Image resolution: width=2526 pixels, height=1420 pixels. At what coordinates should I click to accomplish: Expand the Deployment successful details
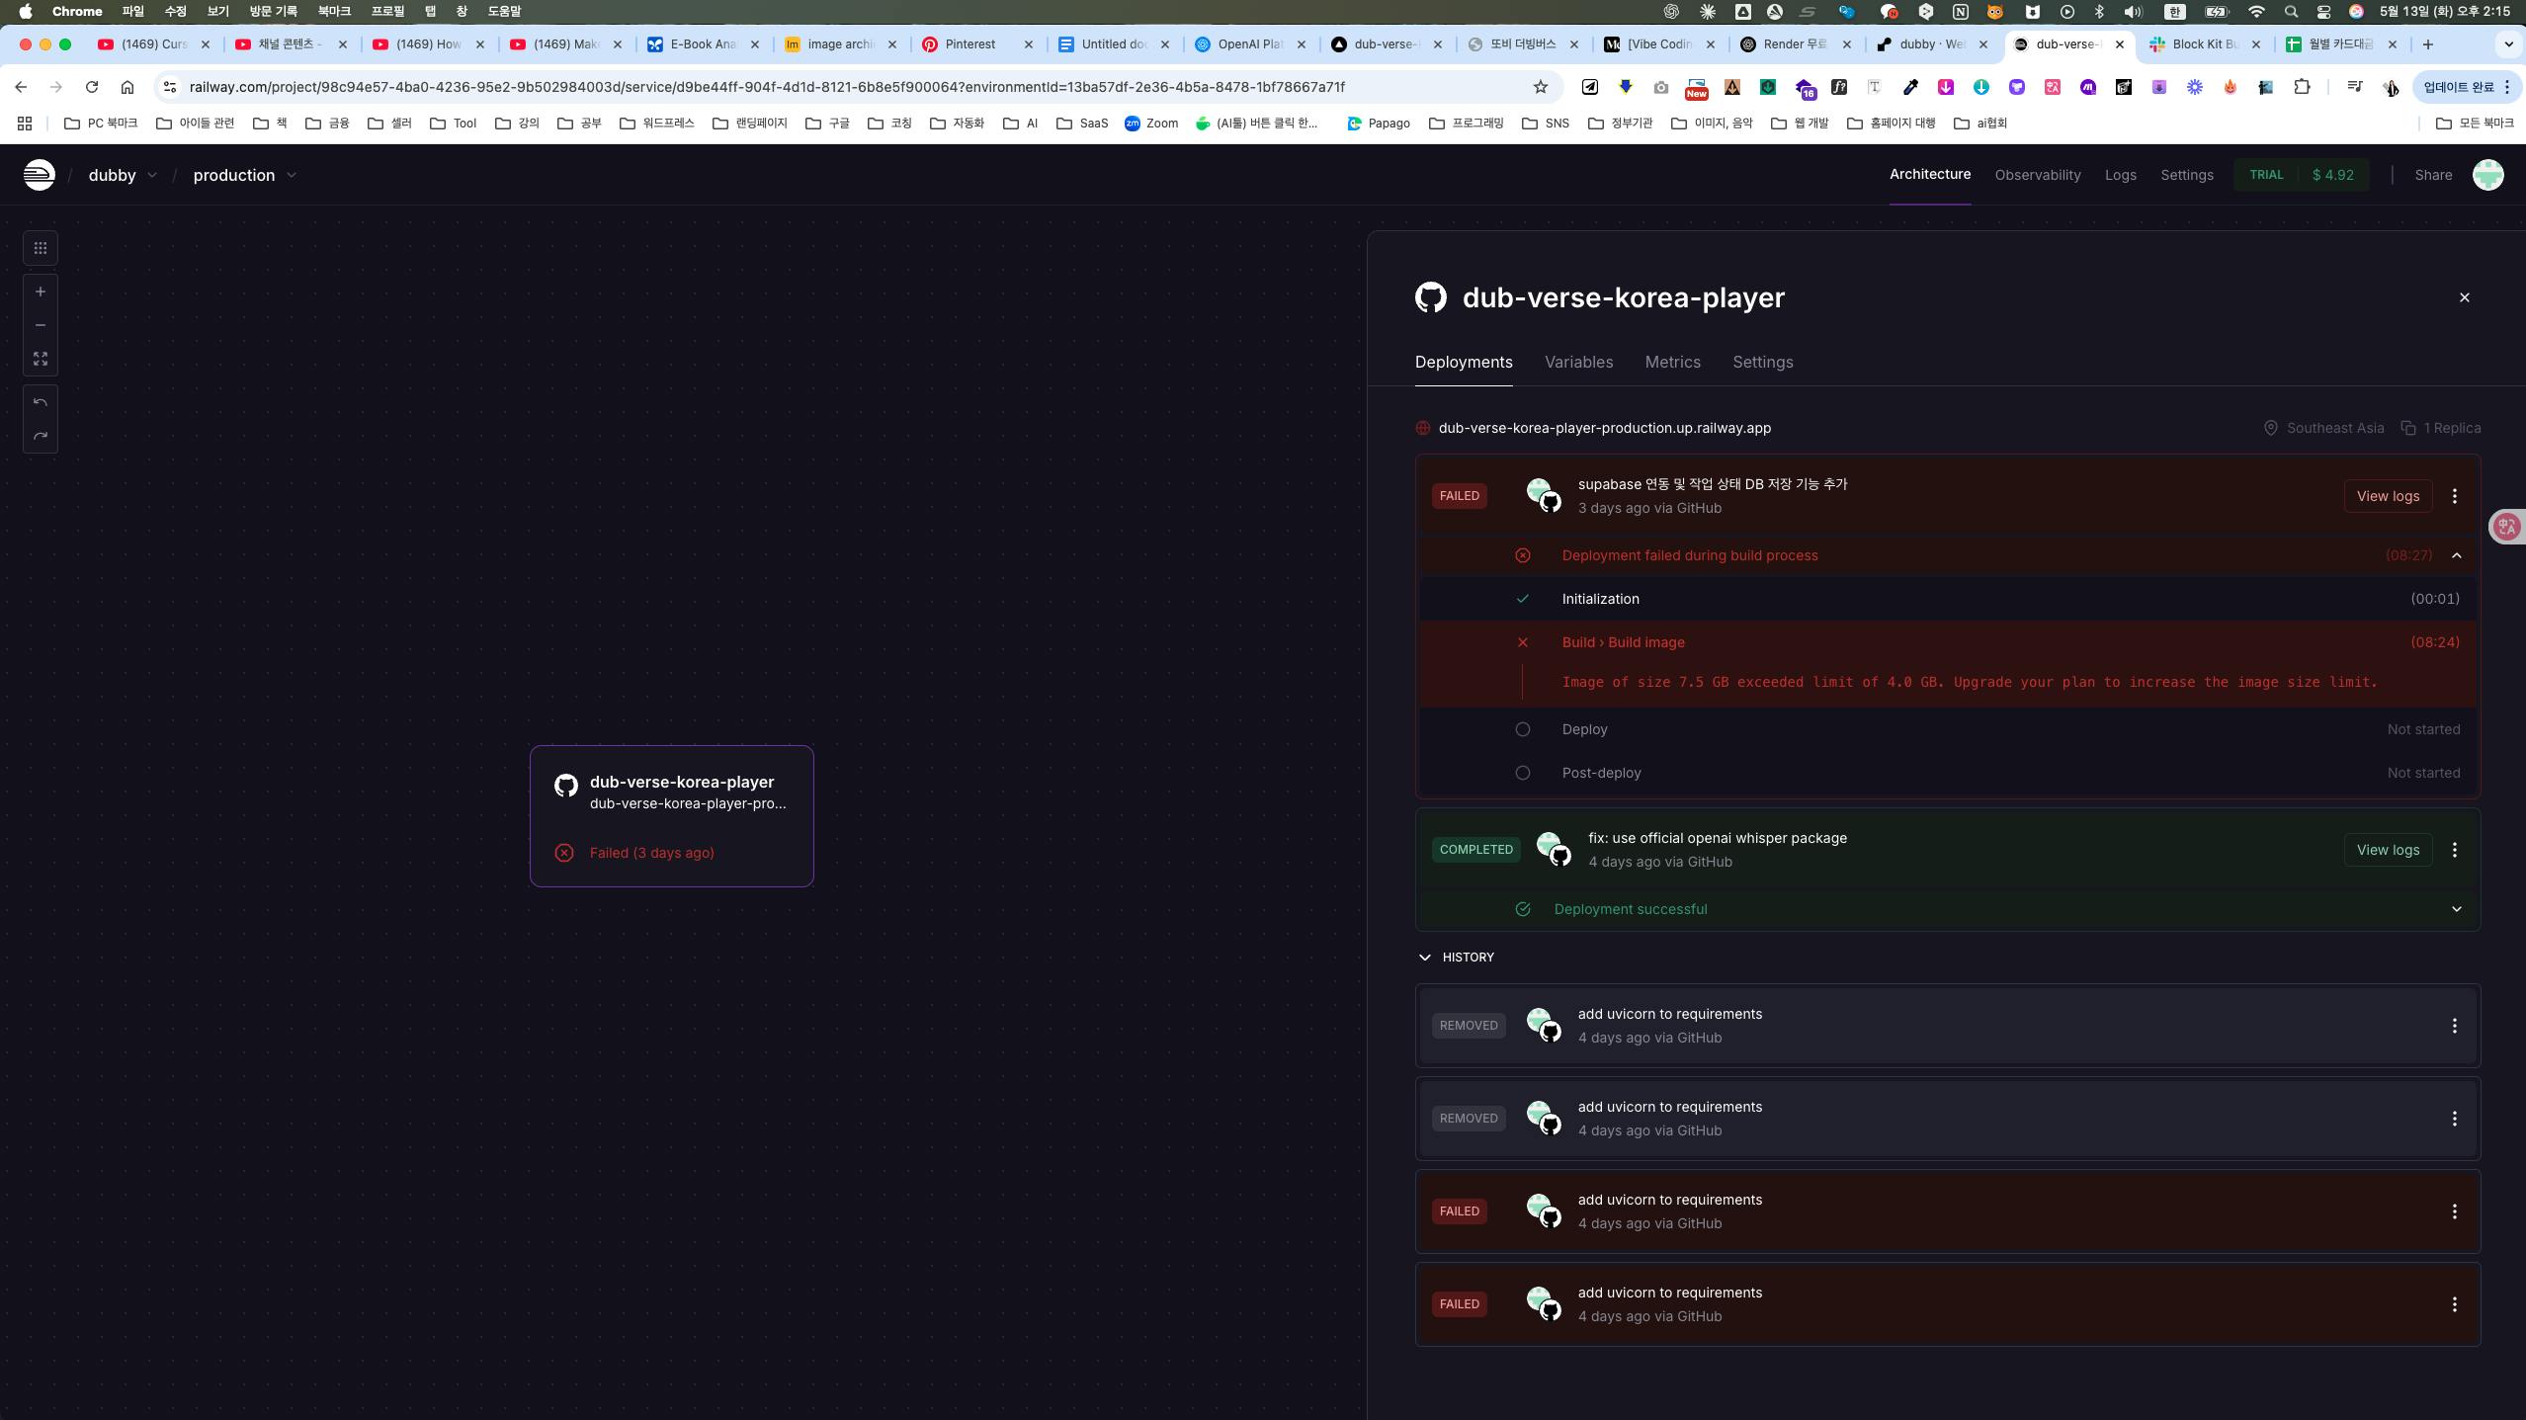tap(2456, 909)
